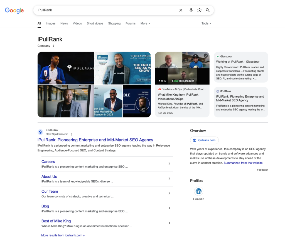Start voice search with the microphone icon

pos(191,10)
